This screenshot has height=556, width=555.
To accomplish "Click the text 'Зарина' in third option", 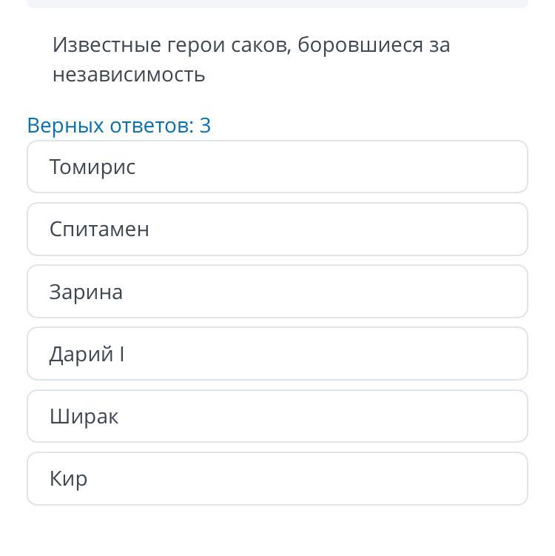I will click(x=86, y=292).
